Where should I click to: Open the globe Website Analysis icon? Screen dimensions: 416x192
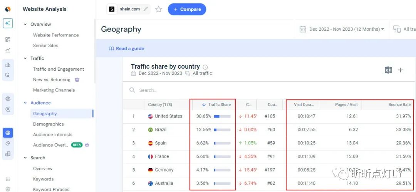click(8, 133)
